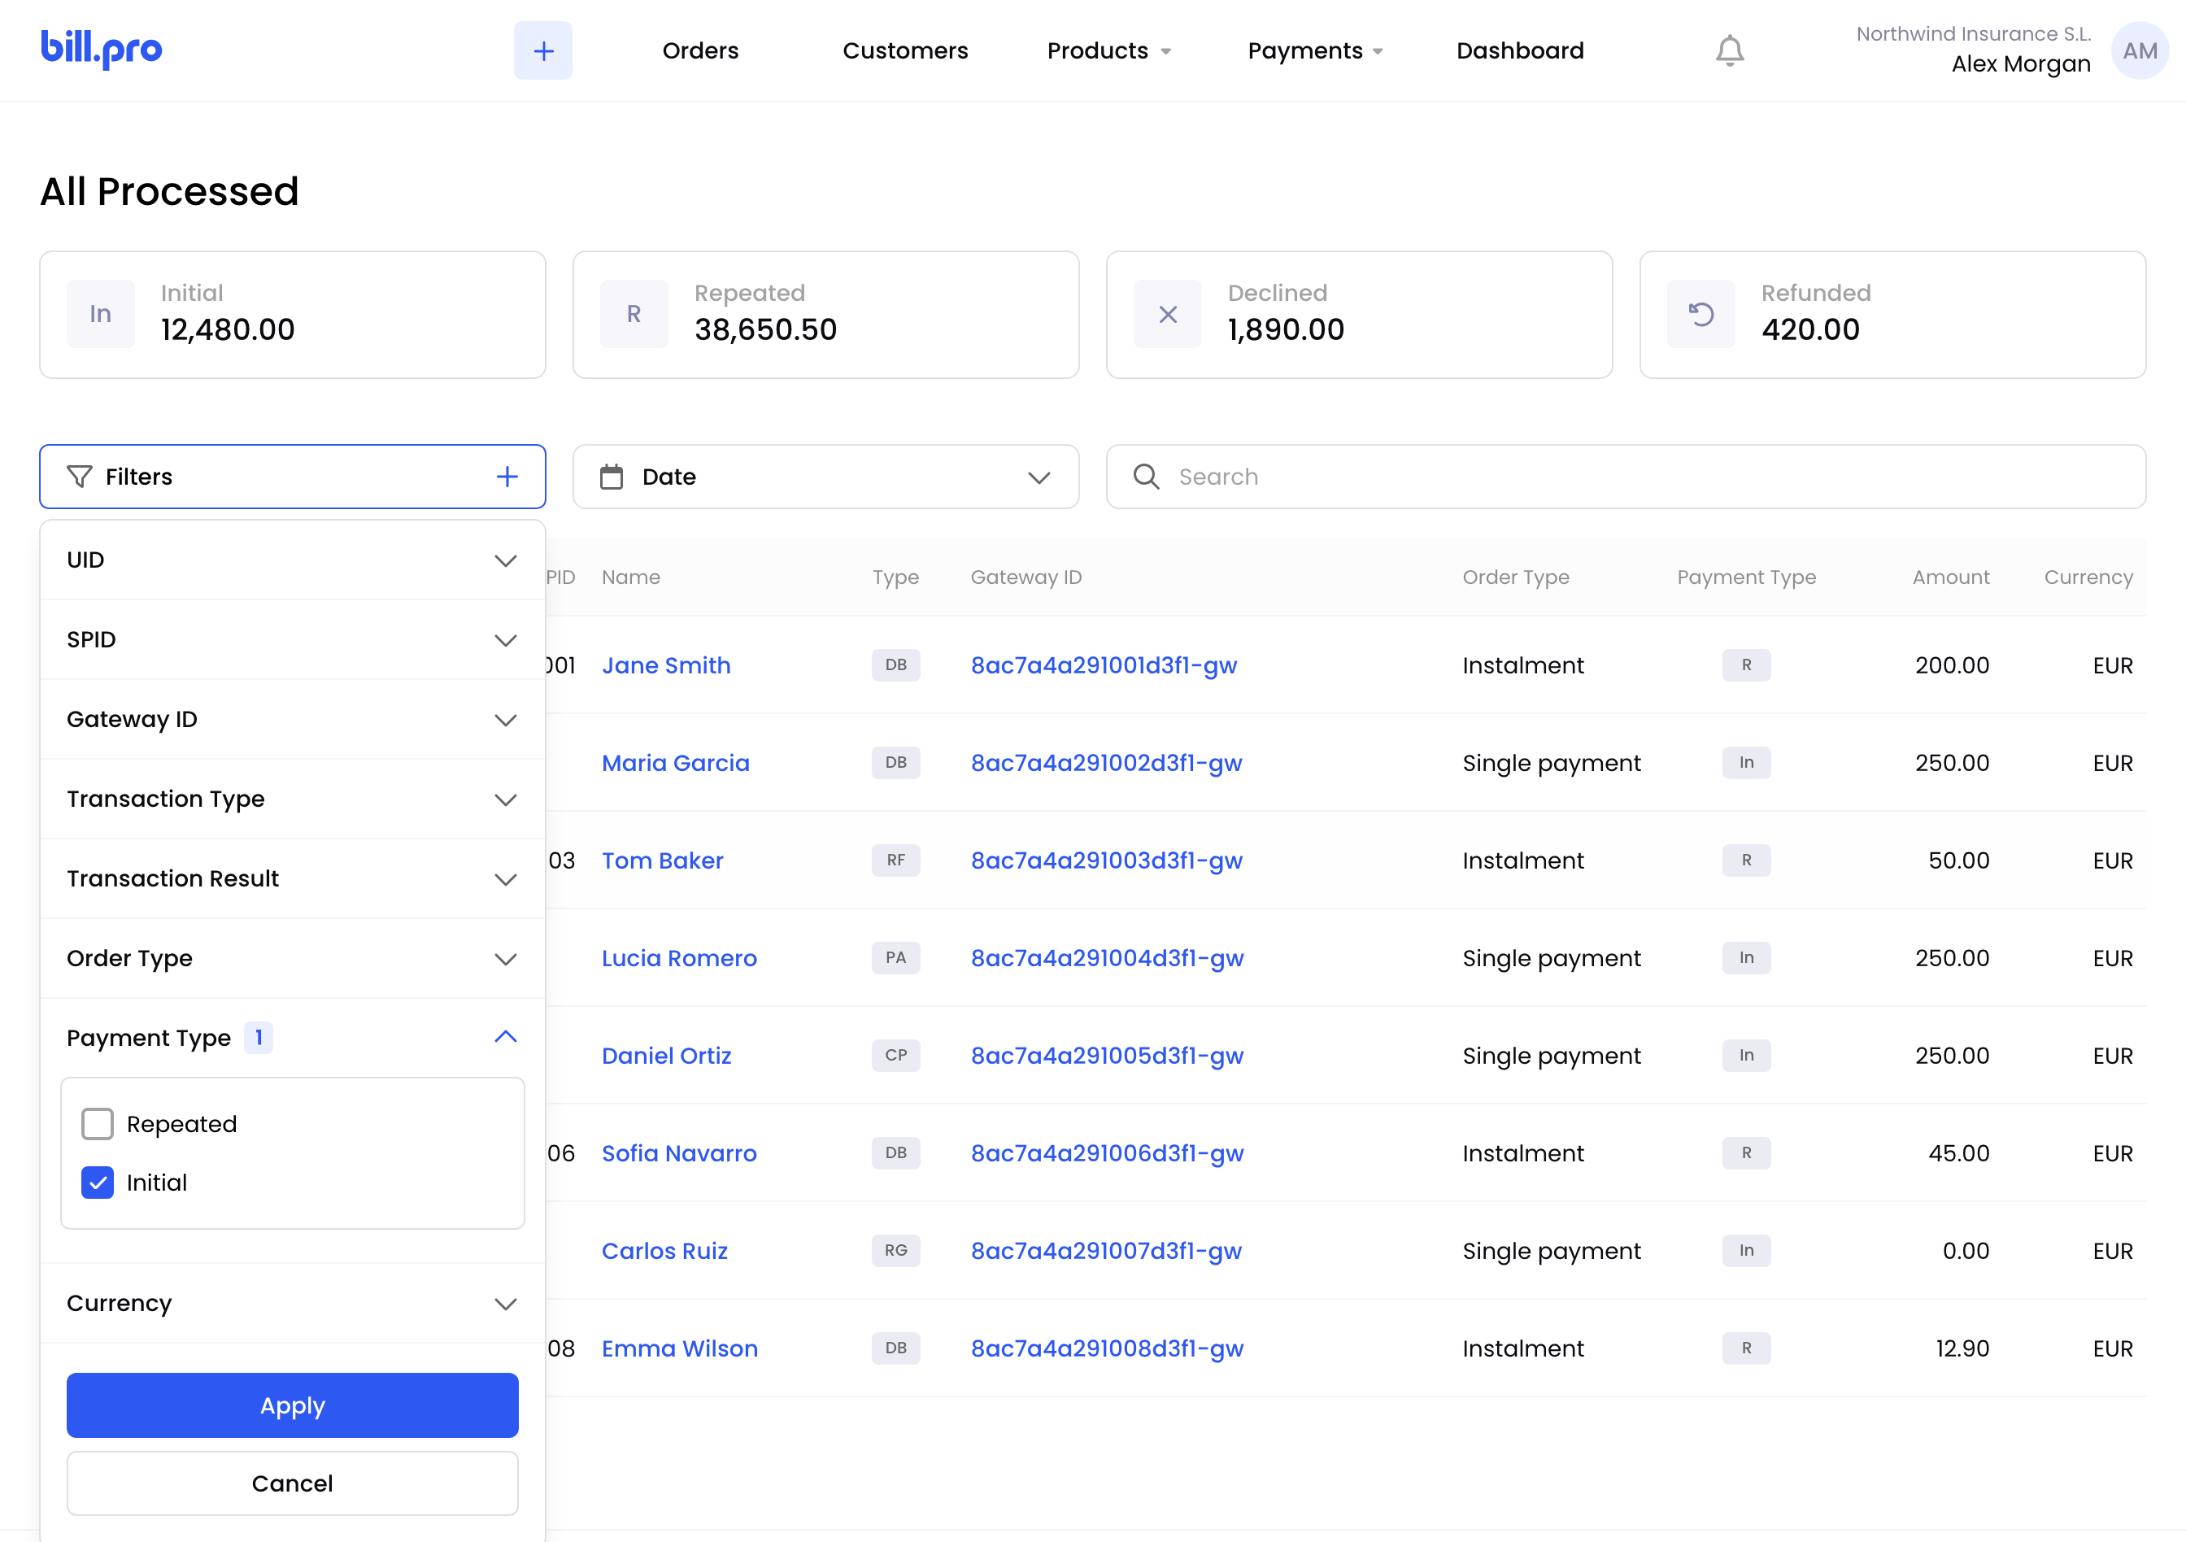Image resolution: width=2186 pixels, height=1542 pixels.
Task: Click the Declined X summary icon
Action: pyautogui.click(x=1167, y=314)
